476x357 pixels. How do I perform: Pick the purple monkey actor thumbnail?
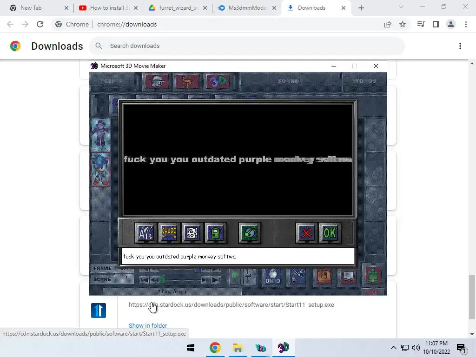(x=100, y=134)
